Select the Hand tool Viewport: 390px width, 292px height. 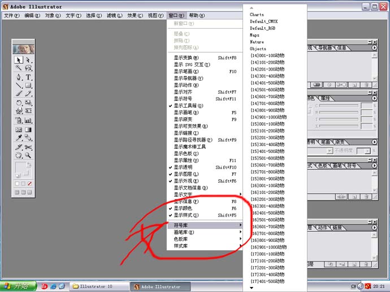pyautogui.click(x=19, y=156)
